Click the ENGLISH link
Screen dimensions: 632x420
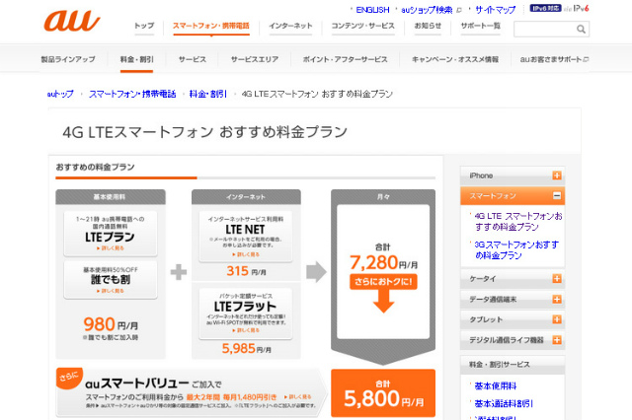372,10
